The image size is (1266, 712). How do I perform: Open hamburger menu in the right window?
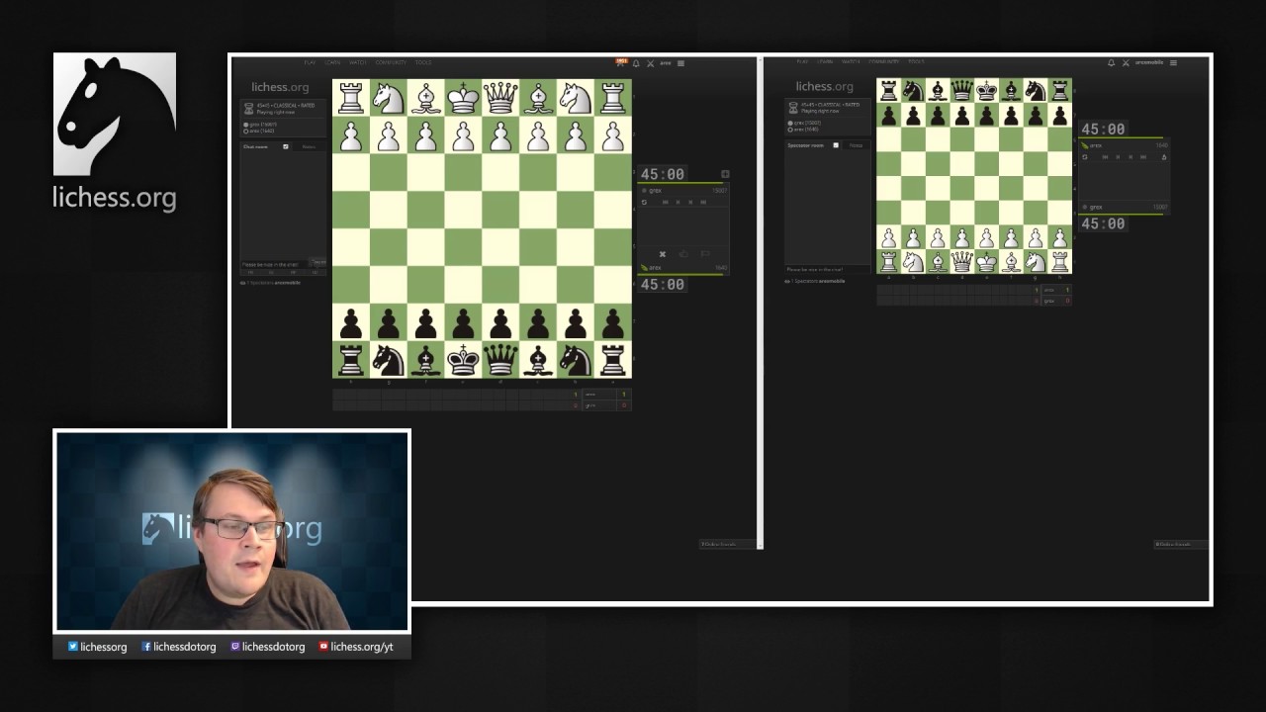[1173, 62]
